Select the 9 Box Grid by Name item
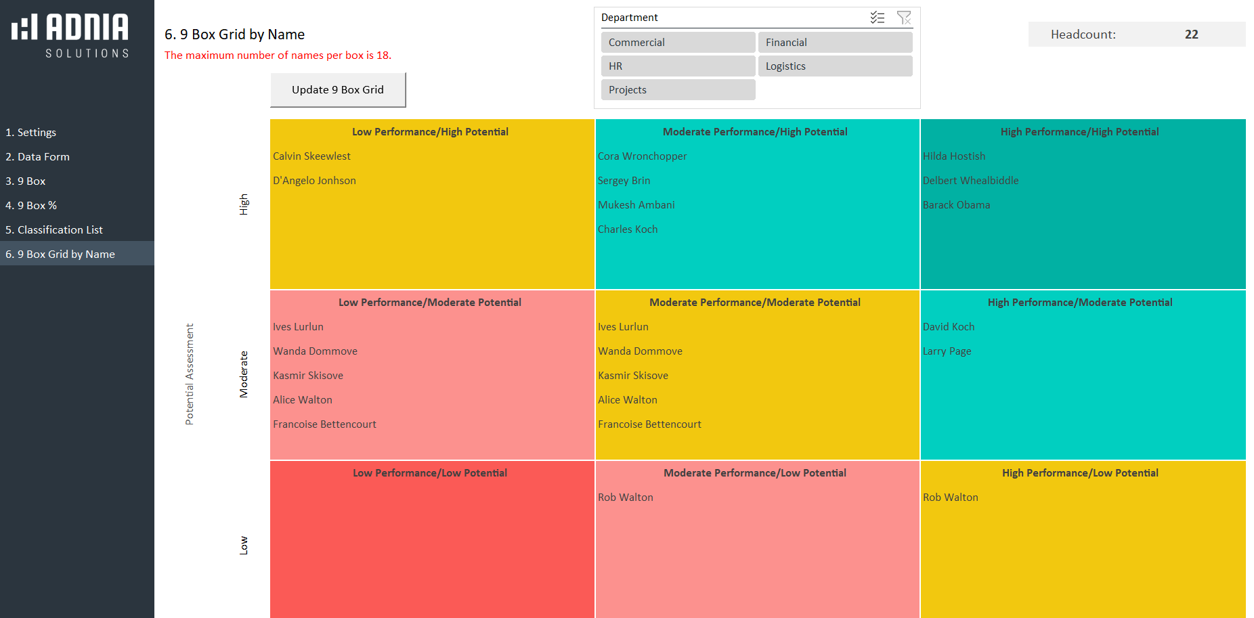 pyautogui.click(x=60, y=255)
